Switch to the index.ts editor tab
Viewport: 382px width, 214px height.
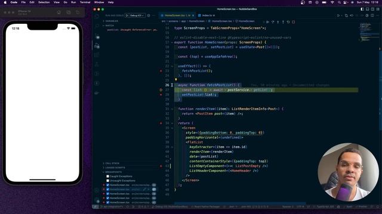[207, 15]
